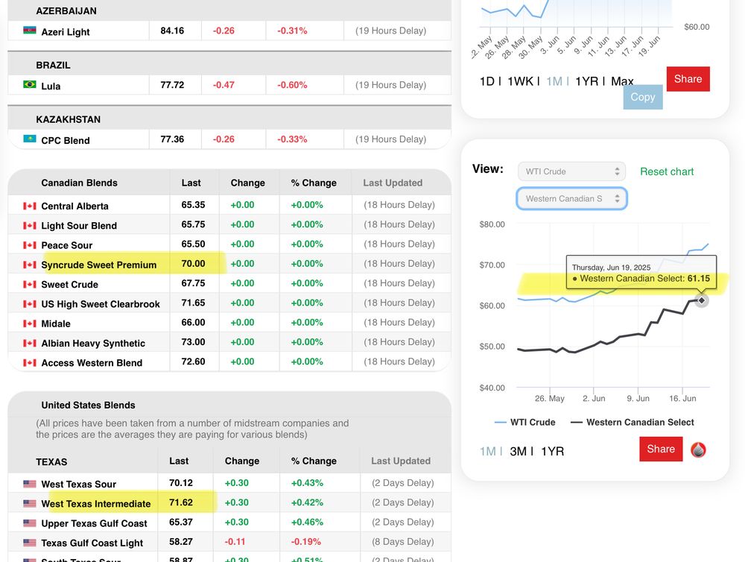Open the Access Western Blend link

click(92, 363)
